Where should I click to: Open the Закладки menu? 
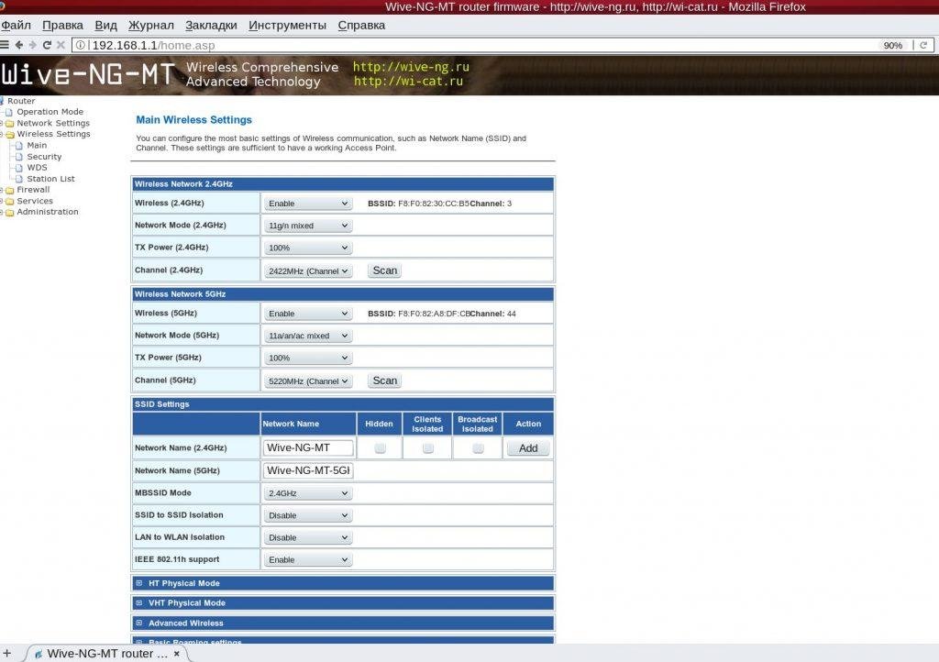point(211,25)
